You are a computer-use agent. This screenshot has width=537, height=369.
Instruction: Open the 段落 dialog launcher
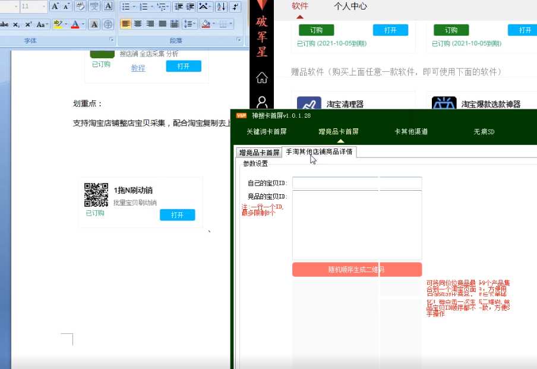coord(239,40)
